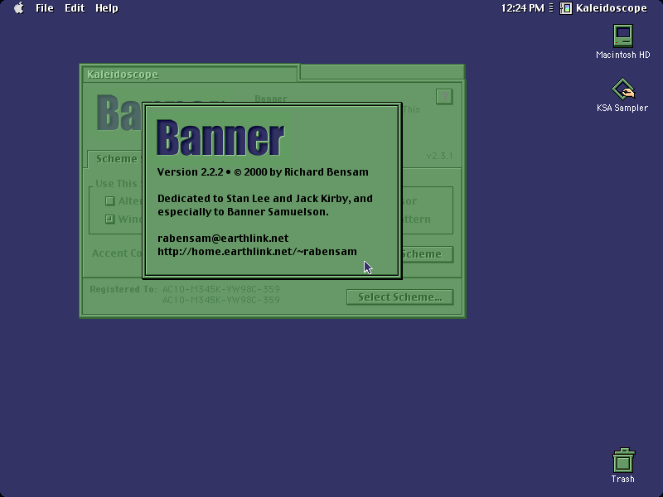Click the rabensam@earthlink.net email address
Image resolution: width=663 pixels, height=497 pixels.
(223, 239)
